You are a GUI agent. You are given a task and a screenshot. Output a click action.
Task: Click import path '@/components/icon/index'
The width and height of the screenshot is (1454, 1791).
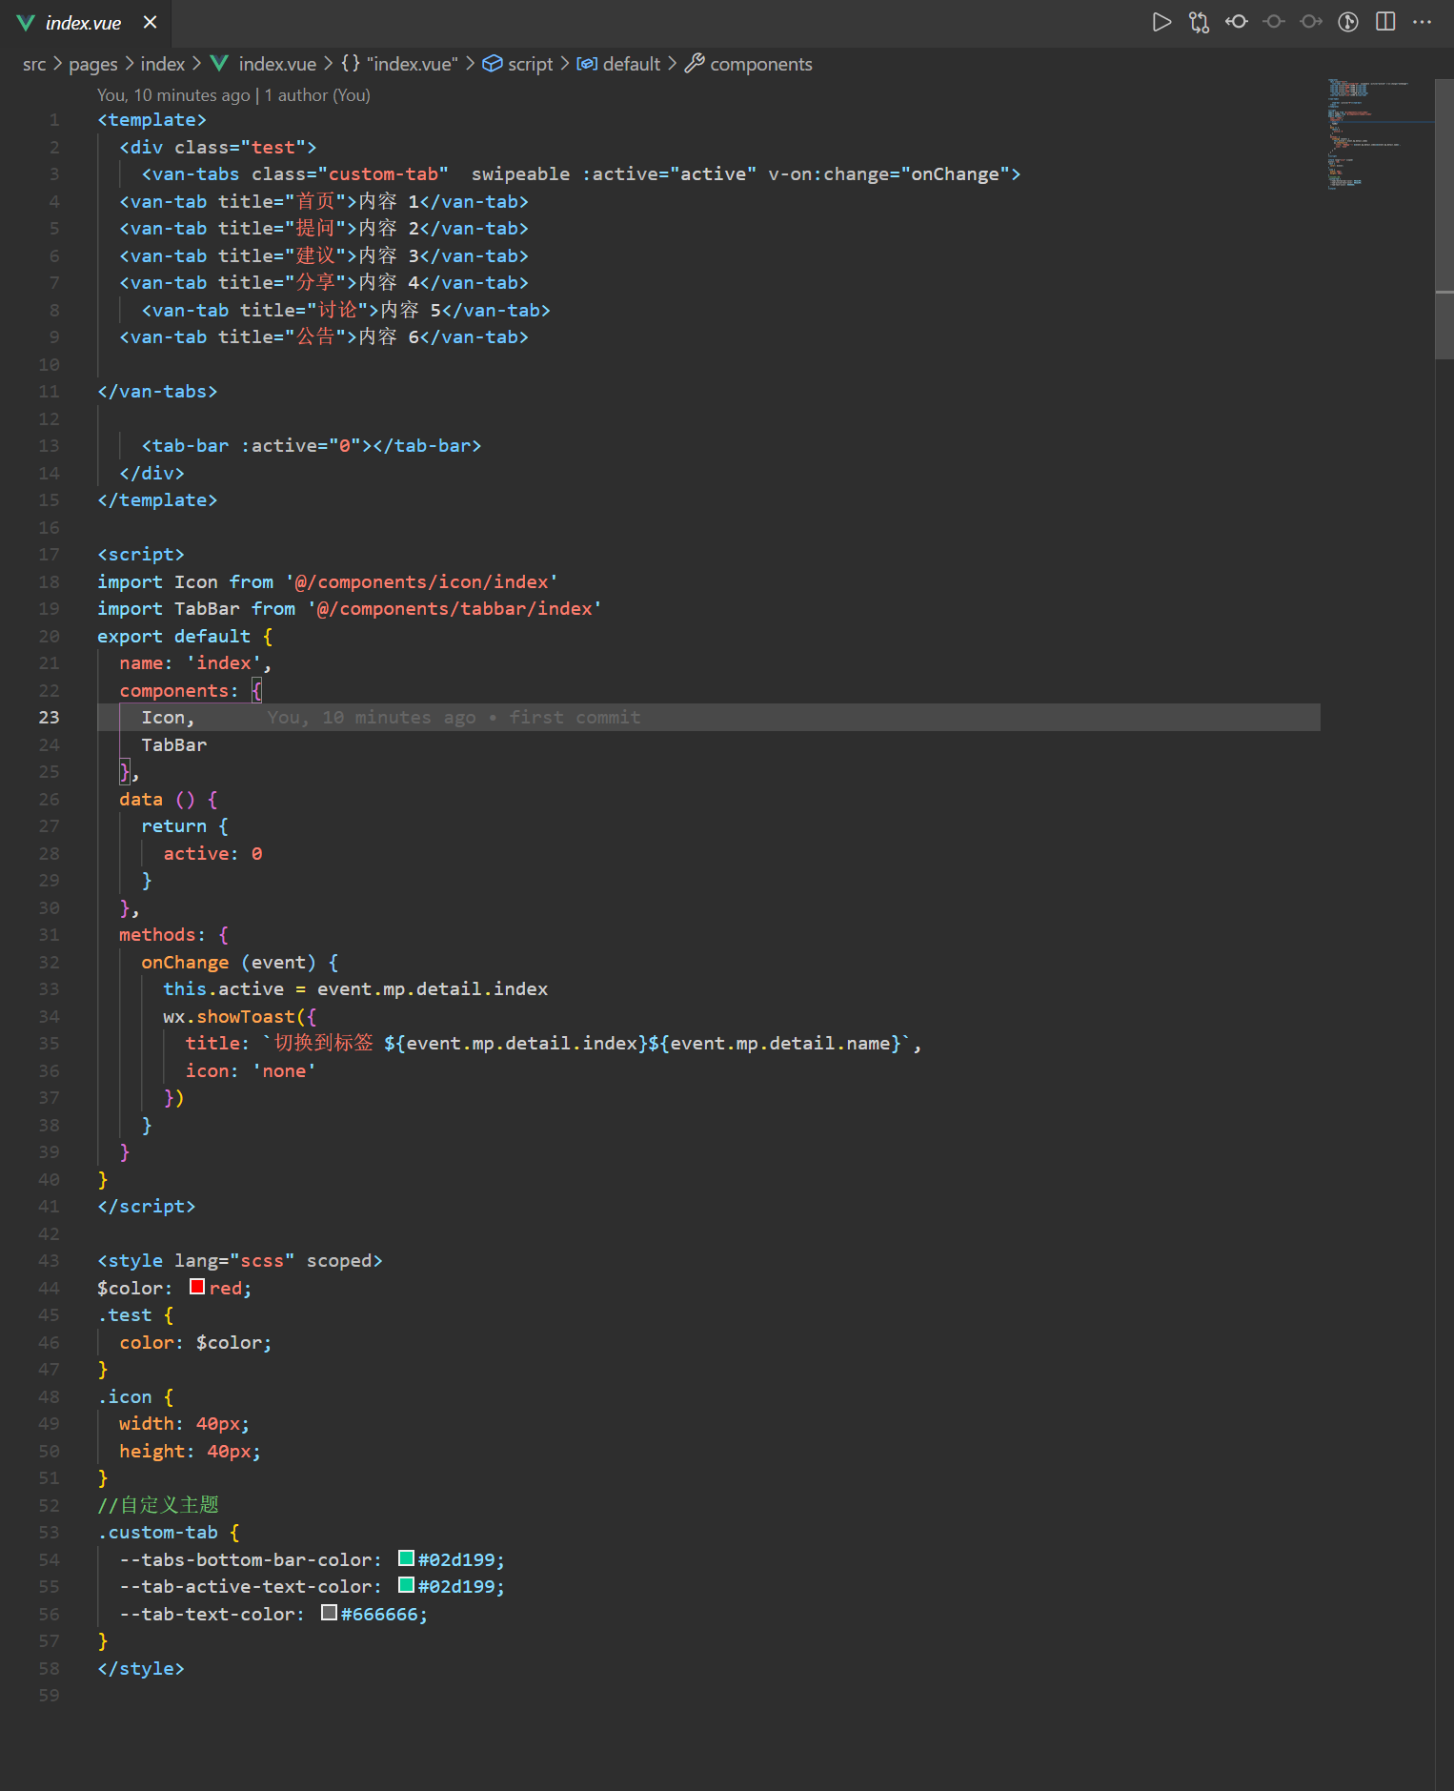click(x=421, y=582)
